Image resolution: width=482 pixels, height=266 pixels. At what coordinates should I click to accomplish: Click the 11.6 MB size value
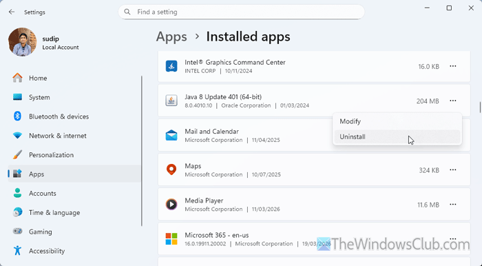click(428, 205)
